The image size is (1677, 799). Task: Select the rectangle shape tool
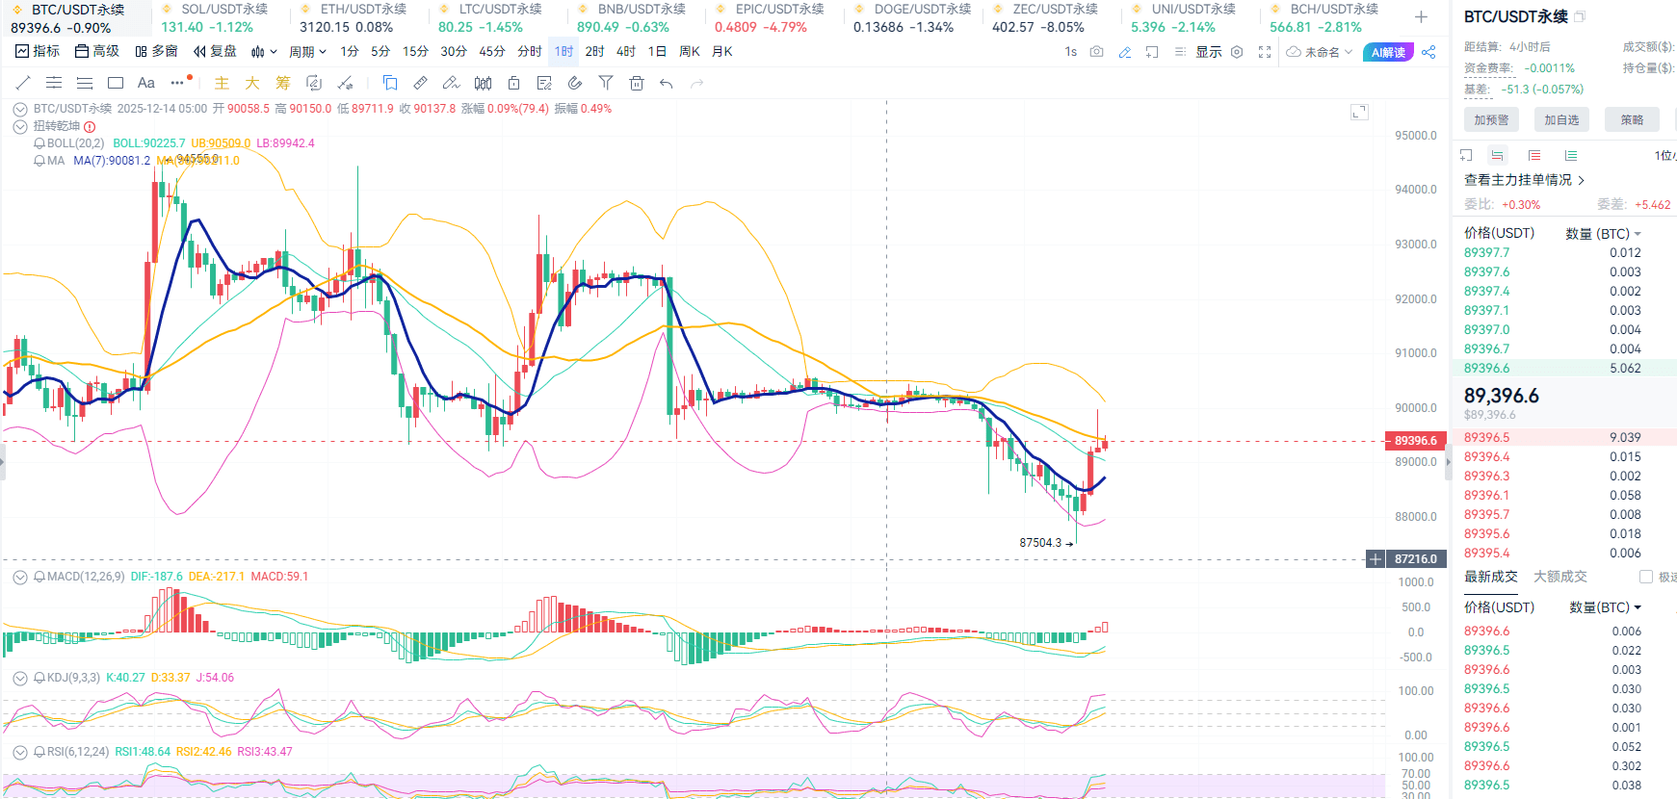(x=116, y=83)
